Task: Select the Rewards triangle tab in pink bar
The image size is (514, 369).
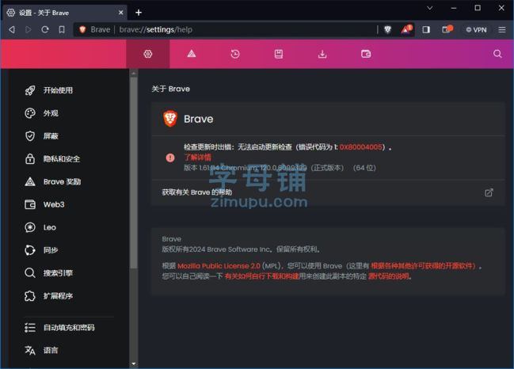Action: pyautogui.click(x=192, y=54)
